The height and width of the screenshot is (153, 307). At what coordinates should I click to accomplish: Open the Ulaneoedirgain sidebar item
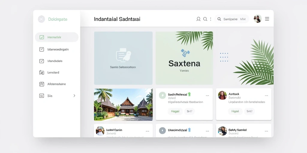coord(57,49)
